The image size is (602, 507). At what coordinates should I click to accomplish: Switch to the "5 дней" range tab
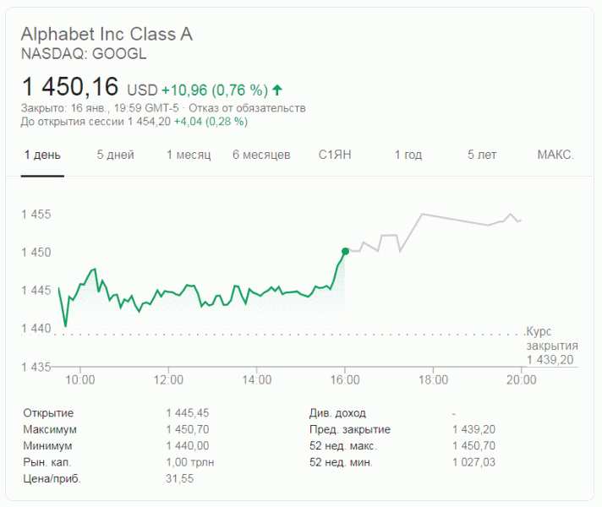coord(115,155)
